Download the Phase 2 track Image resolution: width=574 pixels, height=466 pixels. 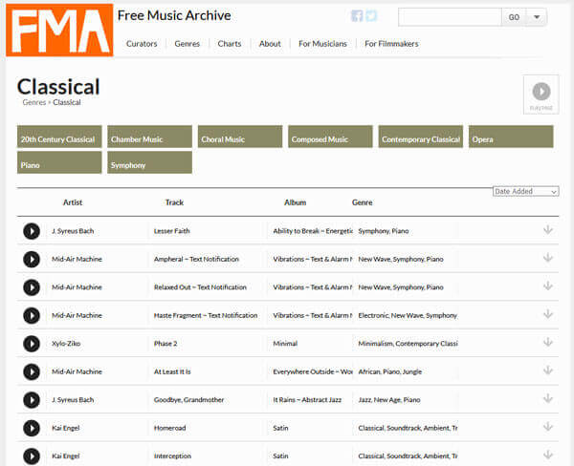click(x=547, y=343)
